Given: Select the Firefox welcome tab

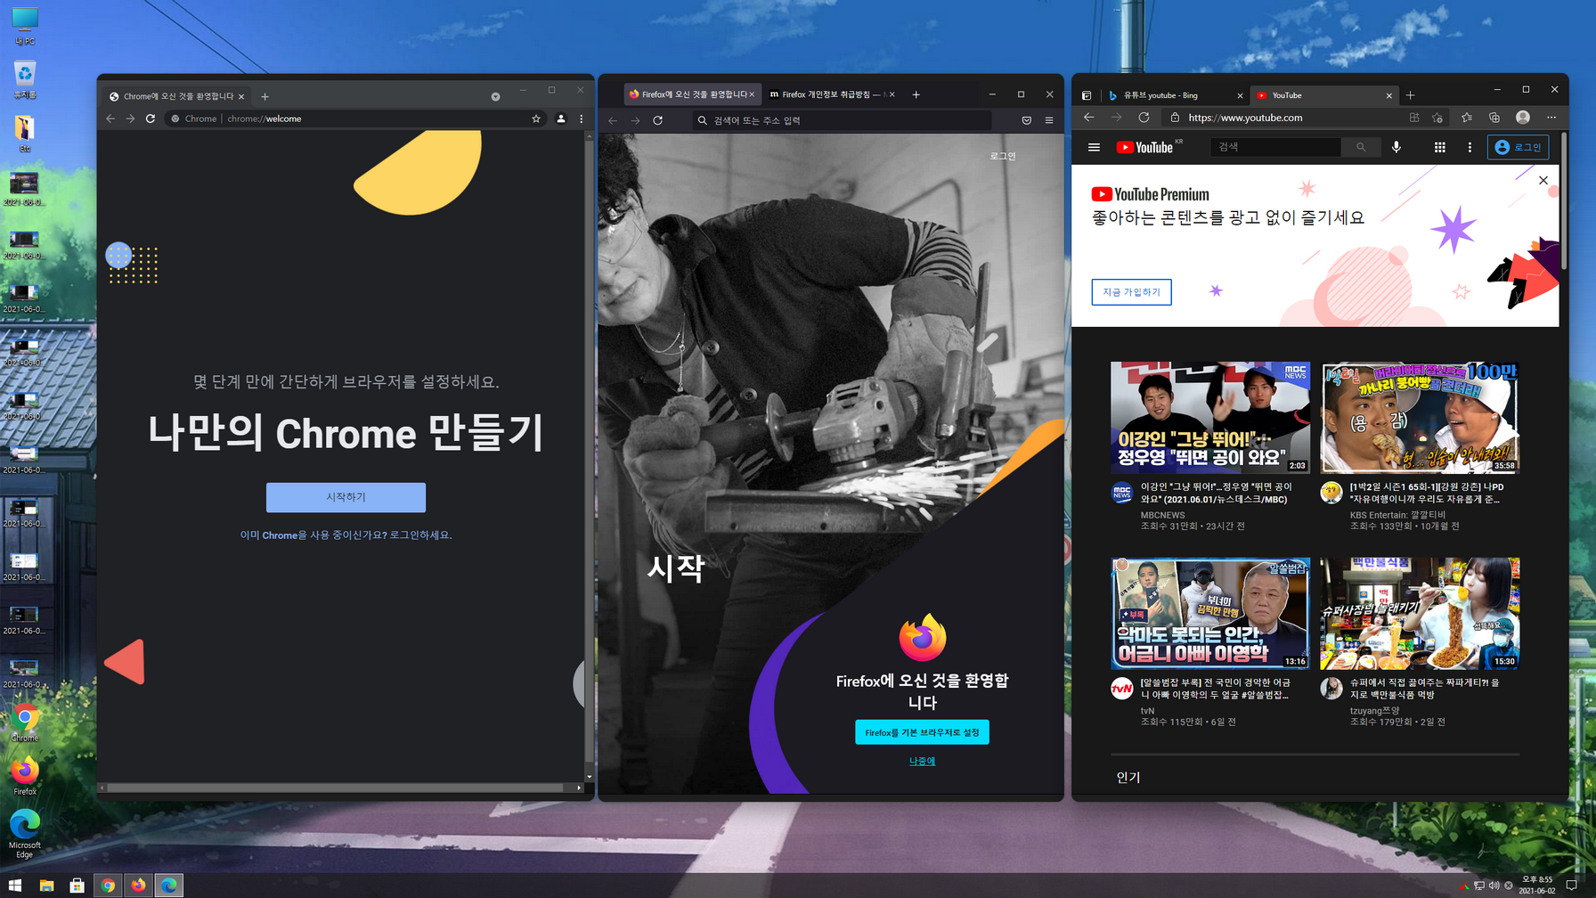Looking at the screenshot, I should point(691,94).
